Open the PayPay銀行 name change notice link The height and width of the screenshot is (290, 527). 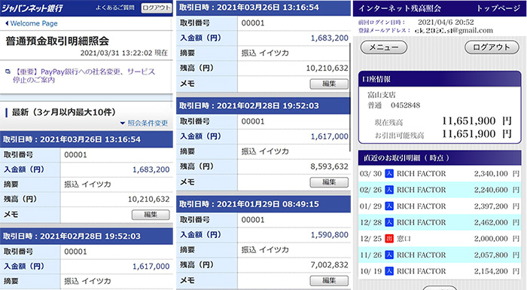click(84, 75)
